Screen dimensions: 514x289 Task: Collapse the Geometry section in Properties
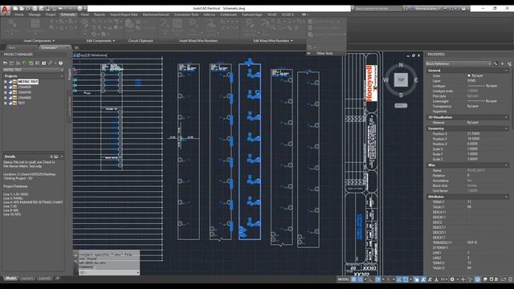coord(506,128)
